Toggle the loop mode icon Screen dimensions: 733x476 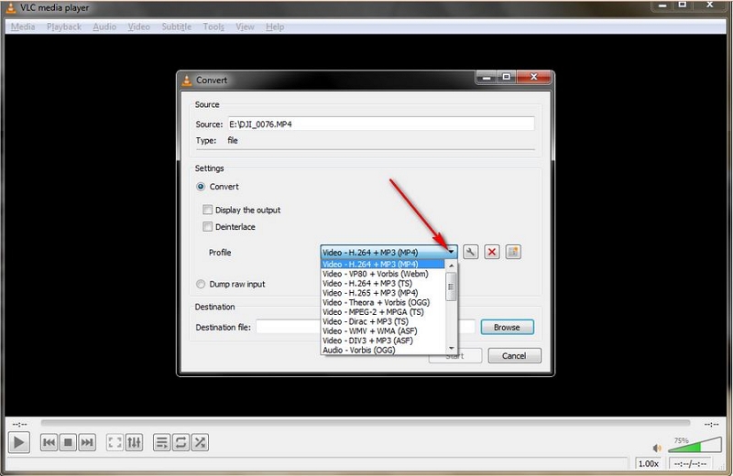coord(181,442)
